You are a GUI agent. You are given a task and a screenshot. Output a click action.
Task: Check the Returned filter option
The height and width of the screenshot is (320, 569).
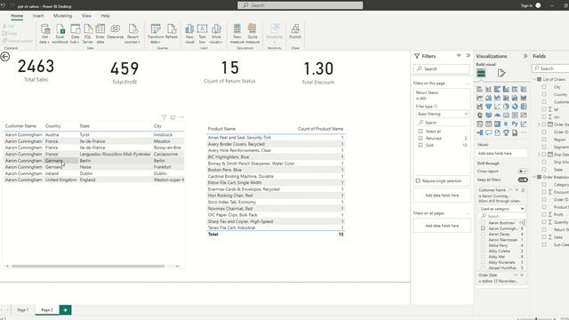click(x=421, y=139)
